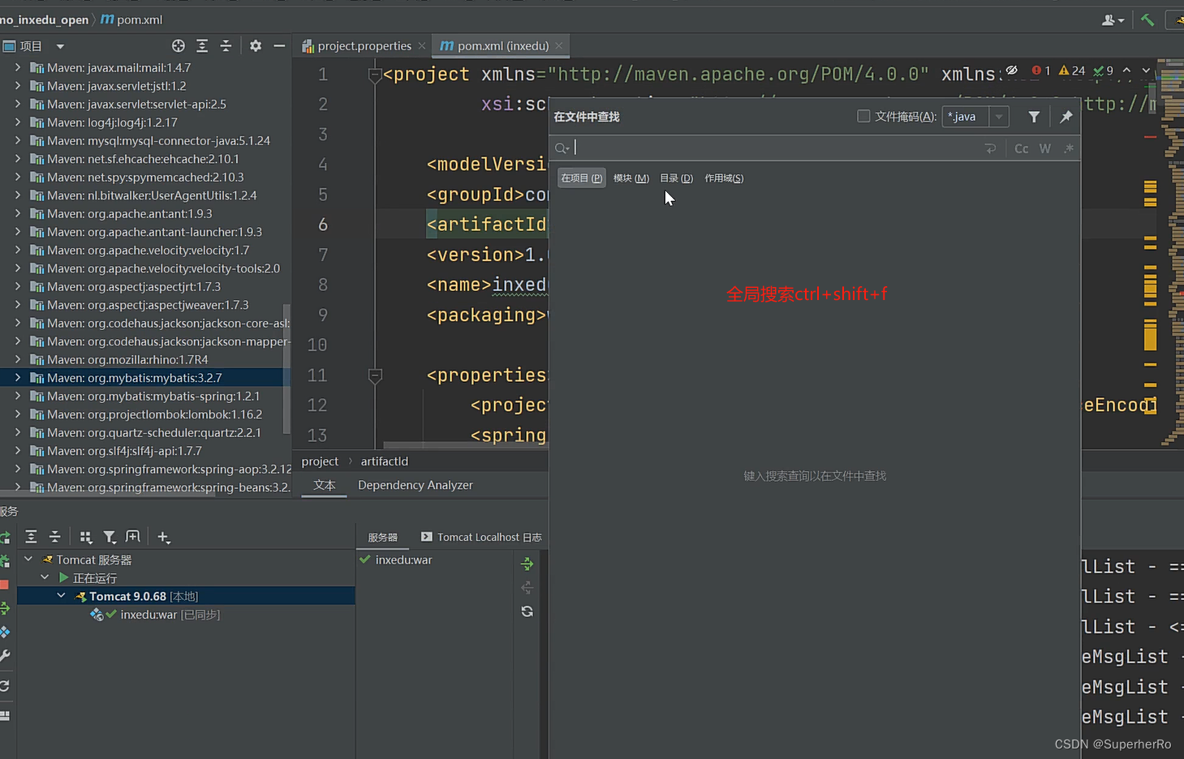Open the 服务器 tab in Services
The image size is (1184, 759).
(x=383, y=538)
